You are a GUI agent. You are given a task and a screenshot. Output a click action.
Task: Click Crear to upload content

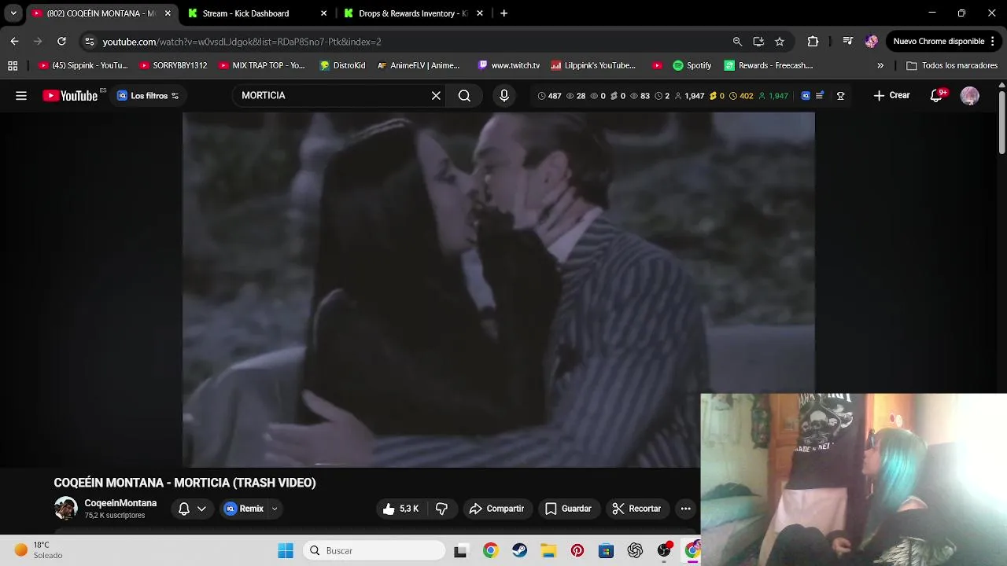(x=891, y=96)
